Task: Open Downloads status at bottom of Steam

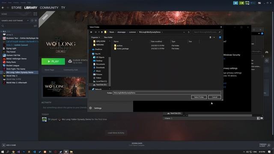Action: [137, 144]
